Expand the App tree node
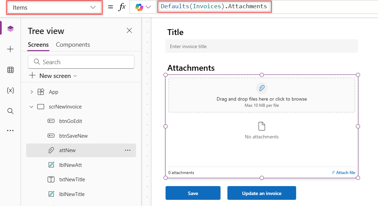Image resolution: width=378 pixels, height=206 pixels. click(32, 92)
